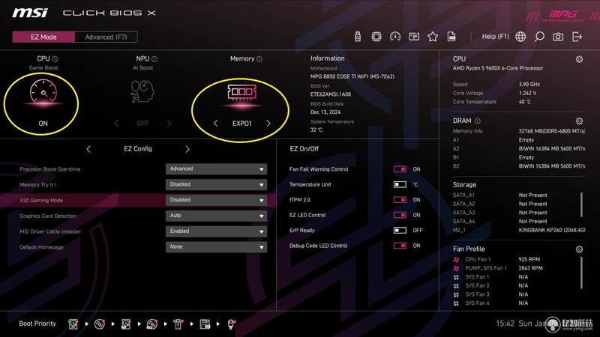600x337 pixels.
Task: Toggle CPU Game Boost gauge icon
Action: pos(43,92)
